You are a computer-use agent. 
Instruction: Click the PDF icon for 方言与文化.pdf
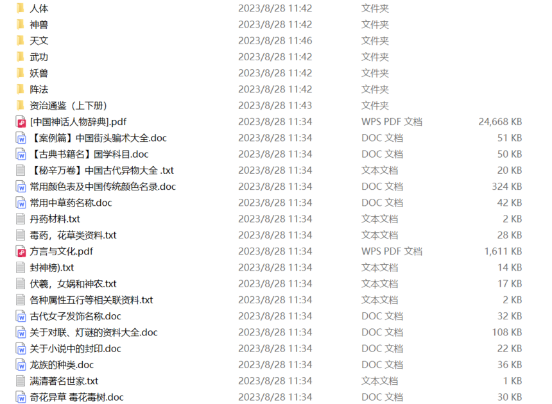click(21, 251)
